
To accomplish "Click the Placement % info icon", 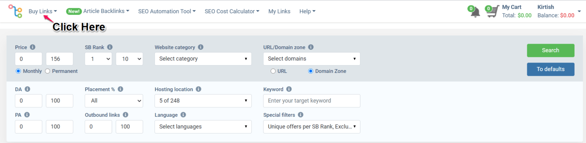I will [121, 89].
